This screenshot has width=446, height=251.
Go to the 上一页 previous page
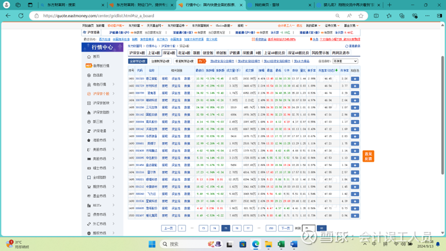coord(169,228)
